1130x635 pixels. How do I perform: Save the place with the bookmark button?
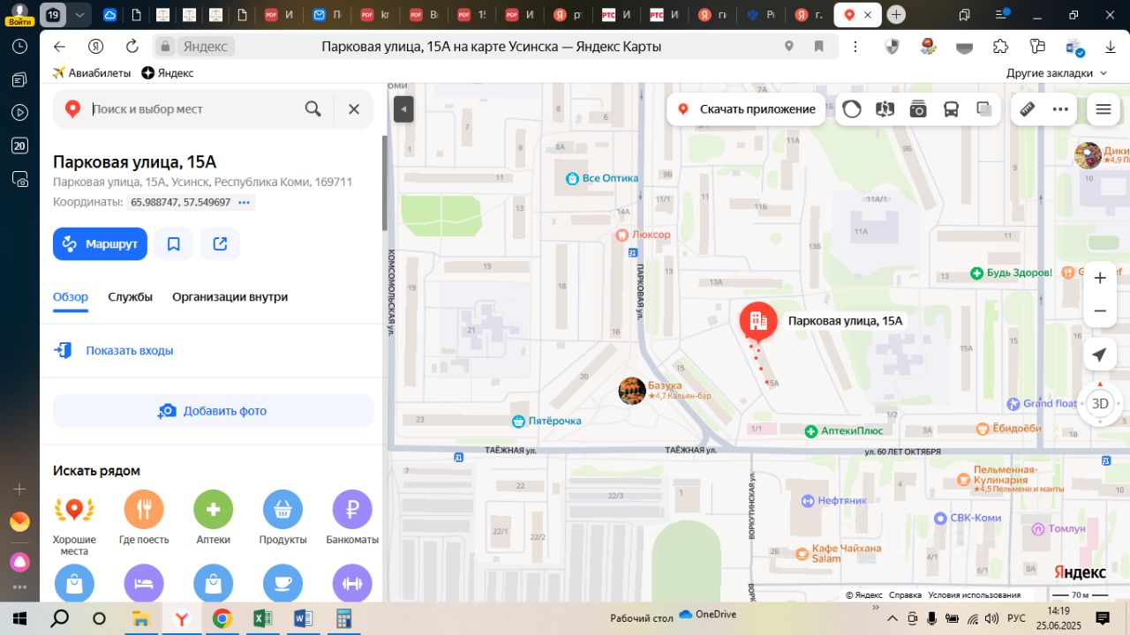[173, 243]
